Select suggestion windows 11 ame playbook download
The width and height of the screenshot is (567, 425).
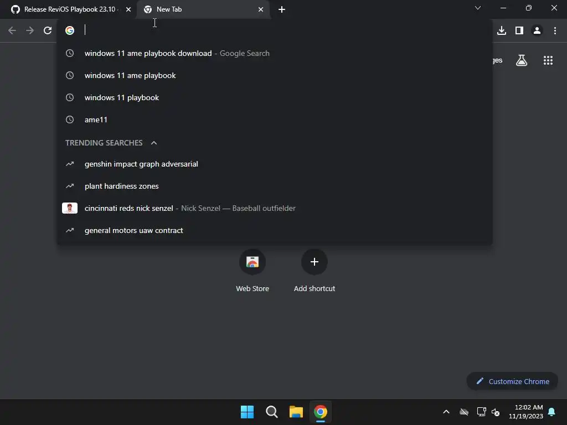(275, 53)
